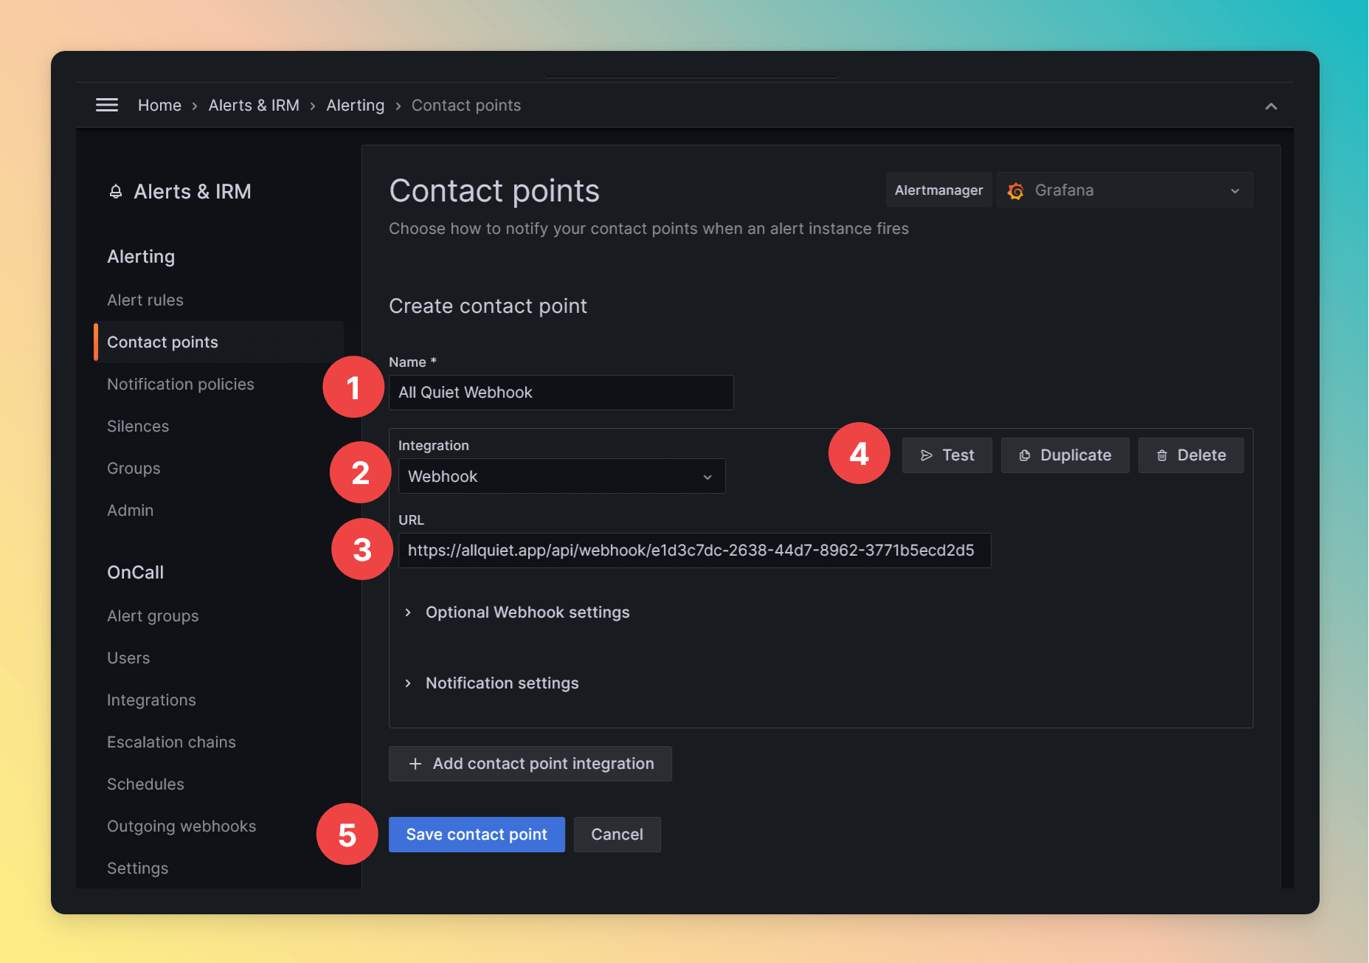The image size is (1369, 963).
Task: Open Groups in sidebar
Action: 134,469
